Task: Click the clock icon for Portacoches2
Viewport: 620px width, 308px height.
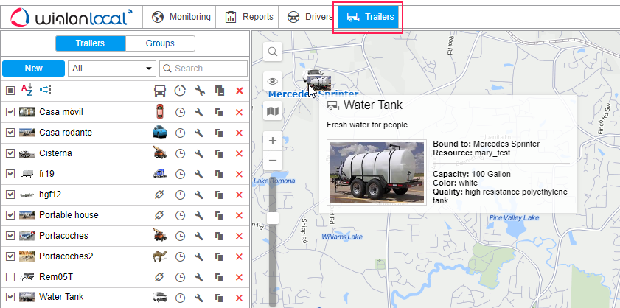Action: click(180, 256)
